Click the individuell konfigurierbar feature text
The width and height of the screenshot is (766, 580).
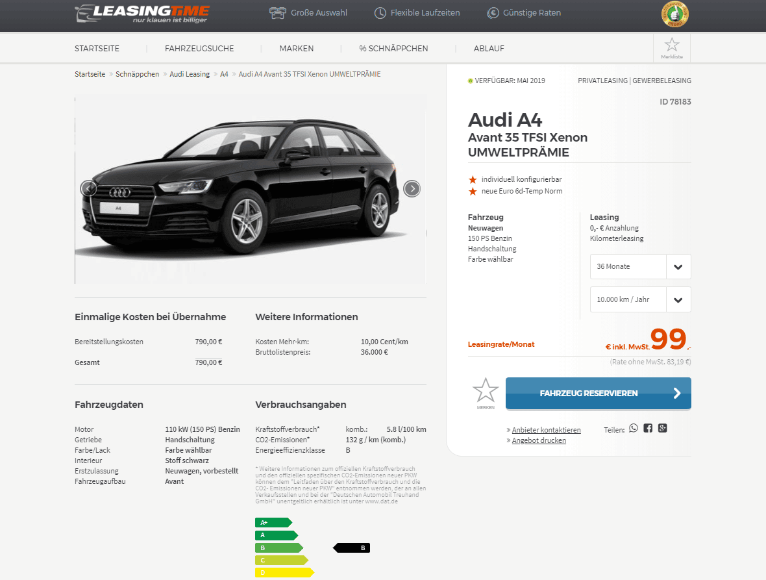point(522,179)
